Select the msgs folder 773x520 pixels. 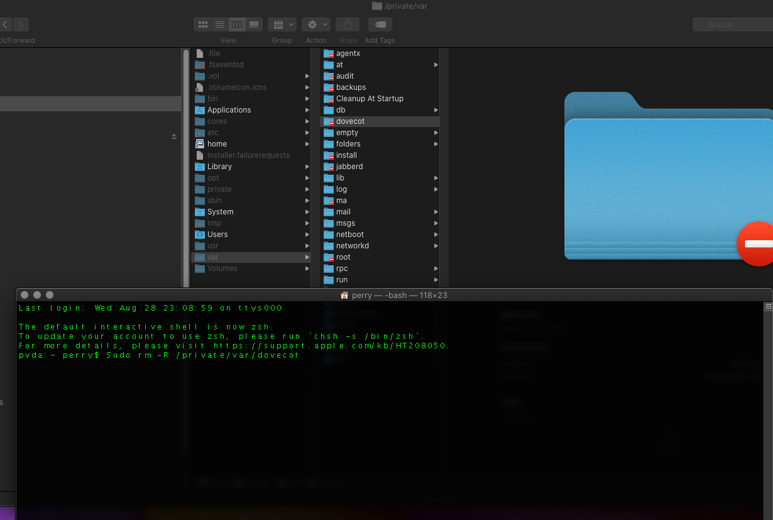[x=380, y=223]
